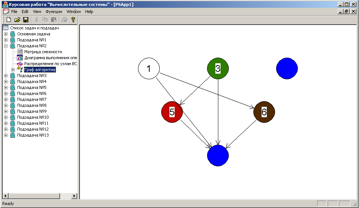Screen dimensions: 359x208
Task: Click the Cut scissors toolbar icon
Action: click(x=37, y=20)
